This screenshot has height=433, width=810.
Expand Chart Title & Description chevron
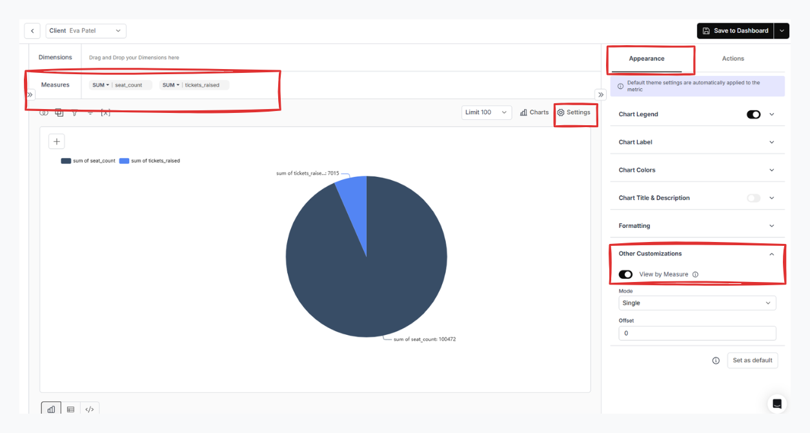point(772,198)
